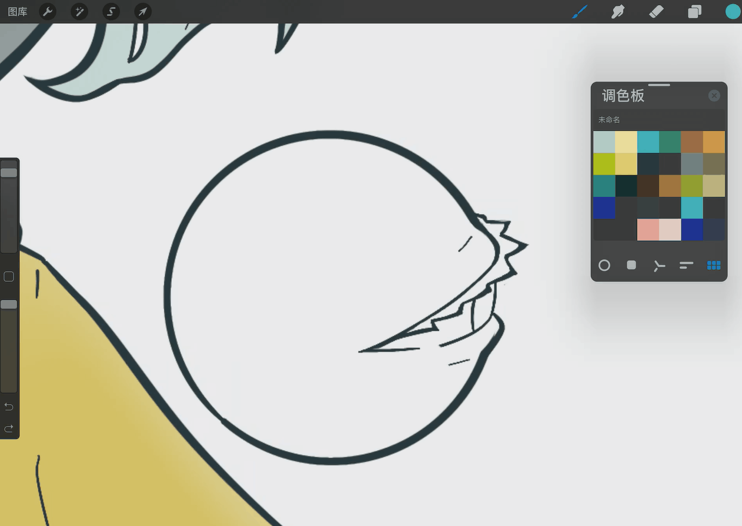The image size is (742, 526).
Task: Pick the dark teal swatch below the lime one
Action: coord(604,186)
